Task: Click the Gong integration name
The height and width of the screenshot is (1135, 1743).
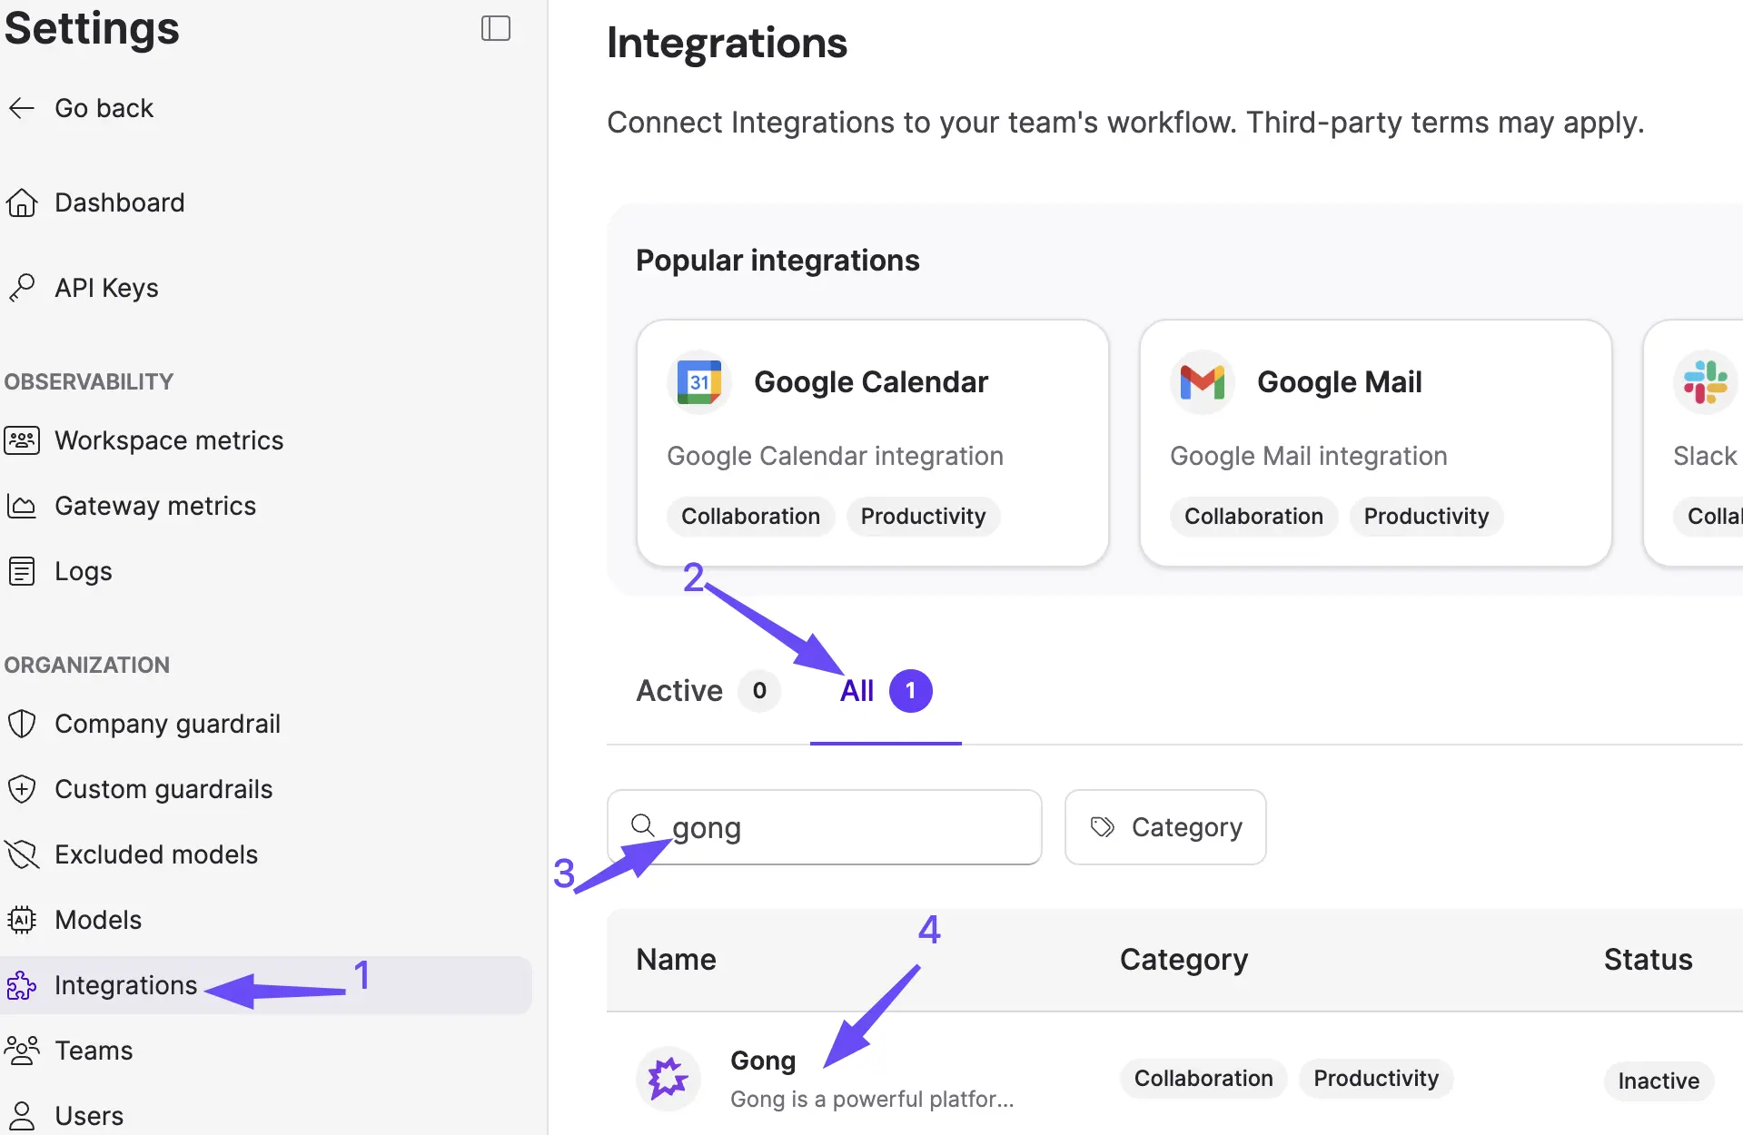Action: click(763, 1061)
